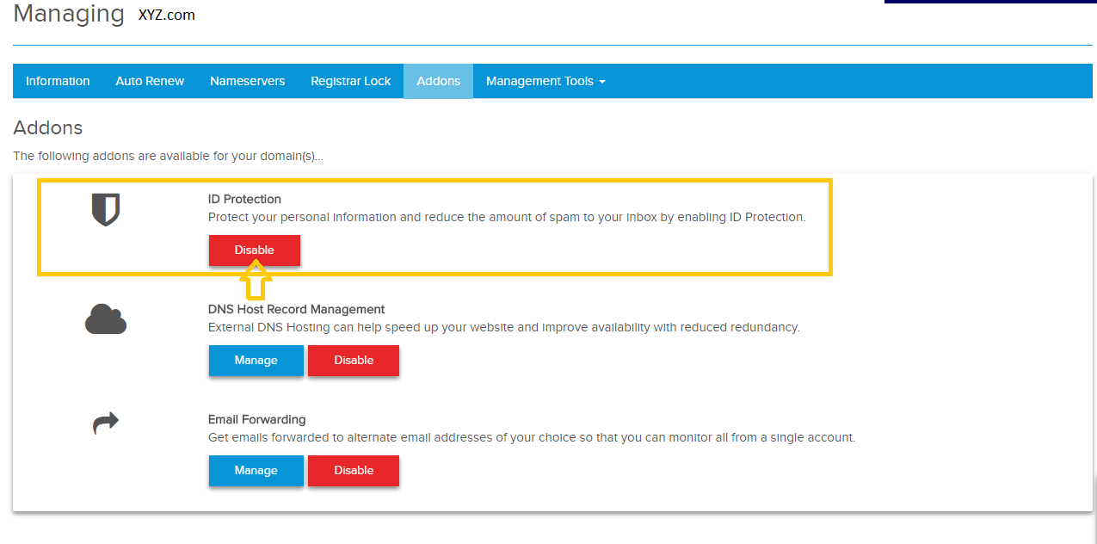
Task: Switch to the Auto Renew tab
Action: point(150,81)
